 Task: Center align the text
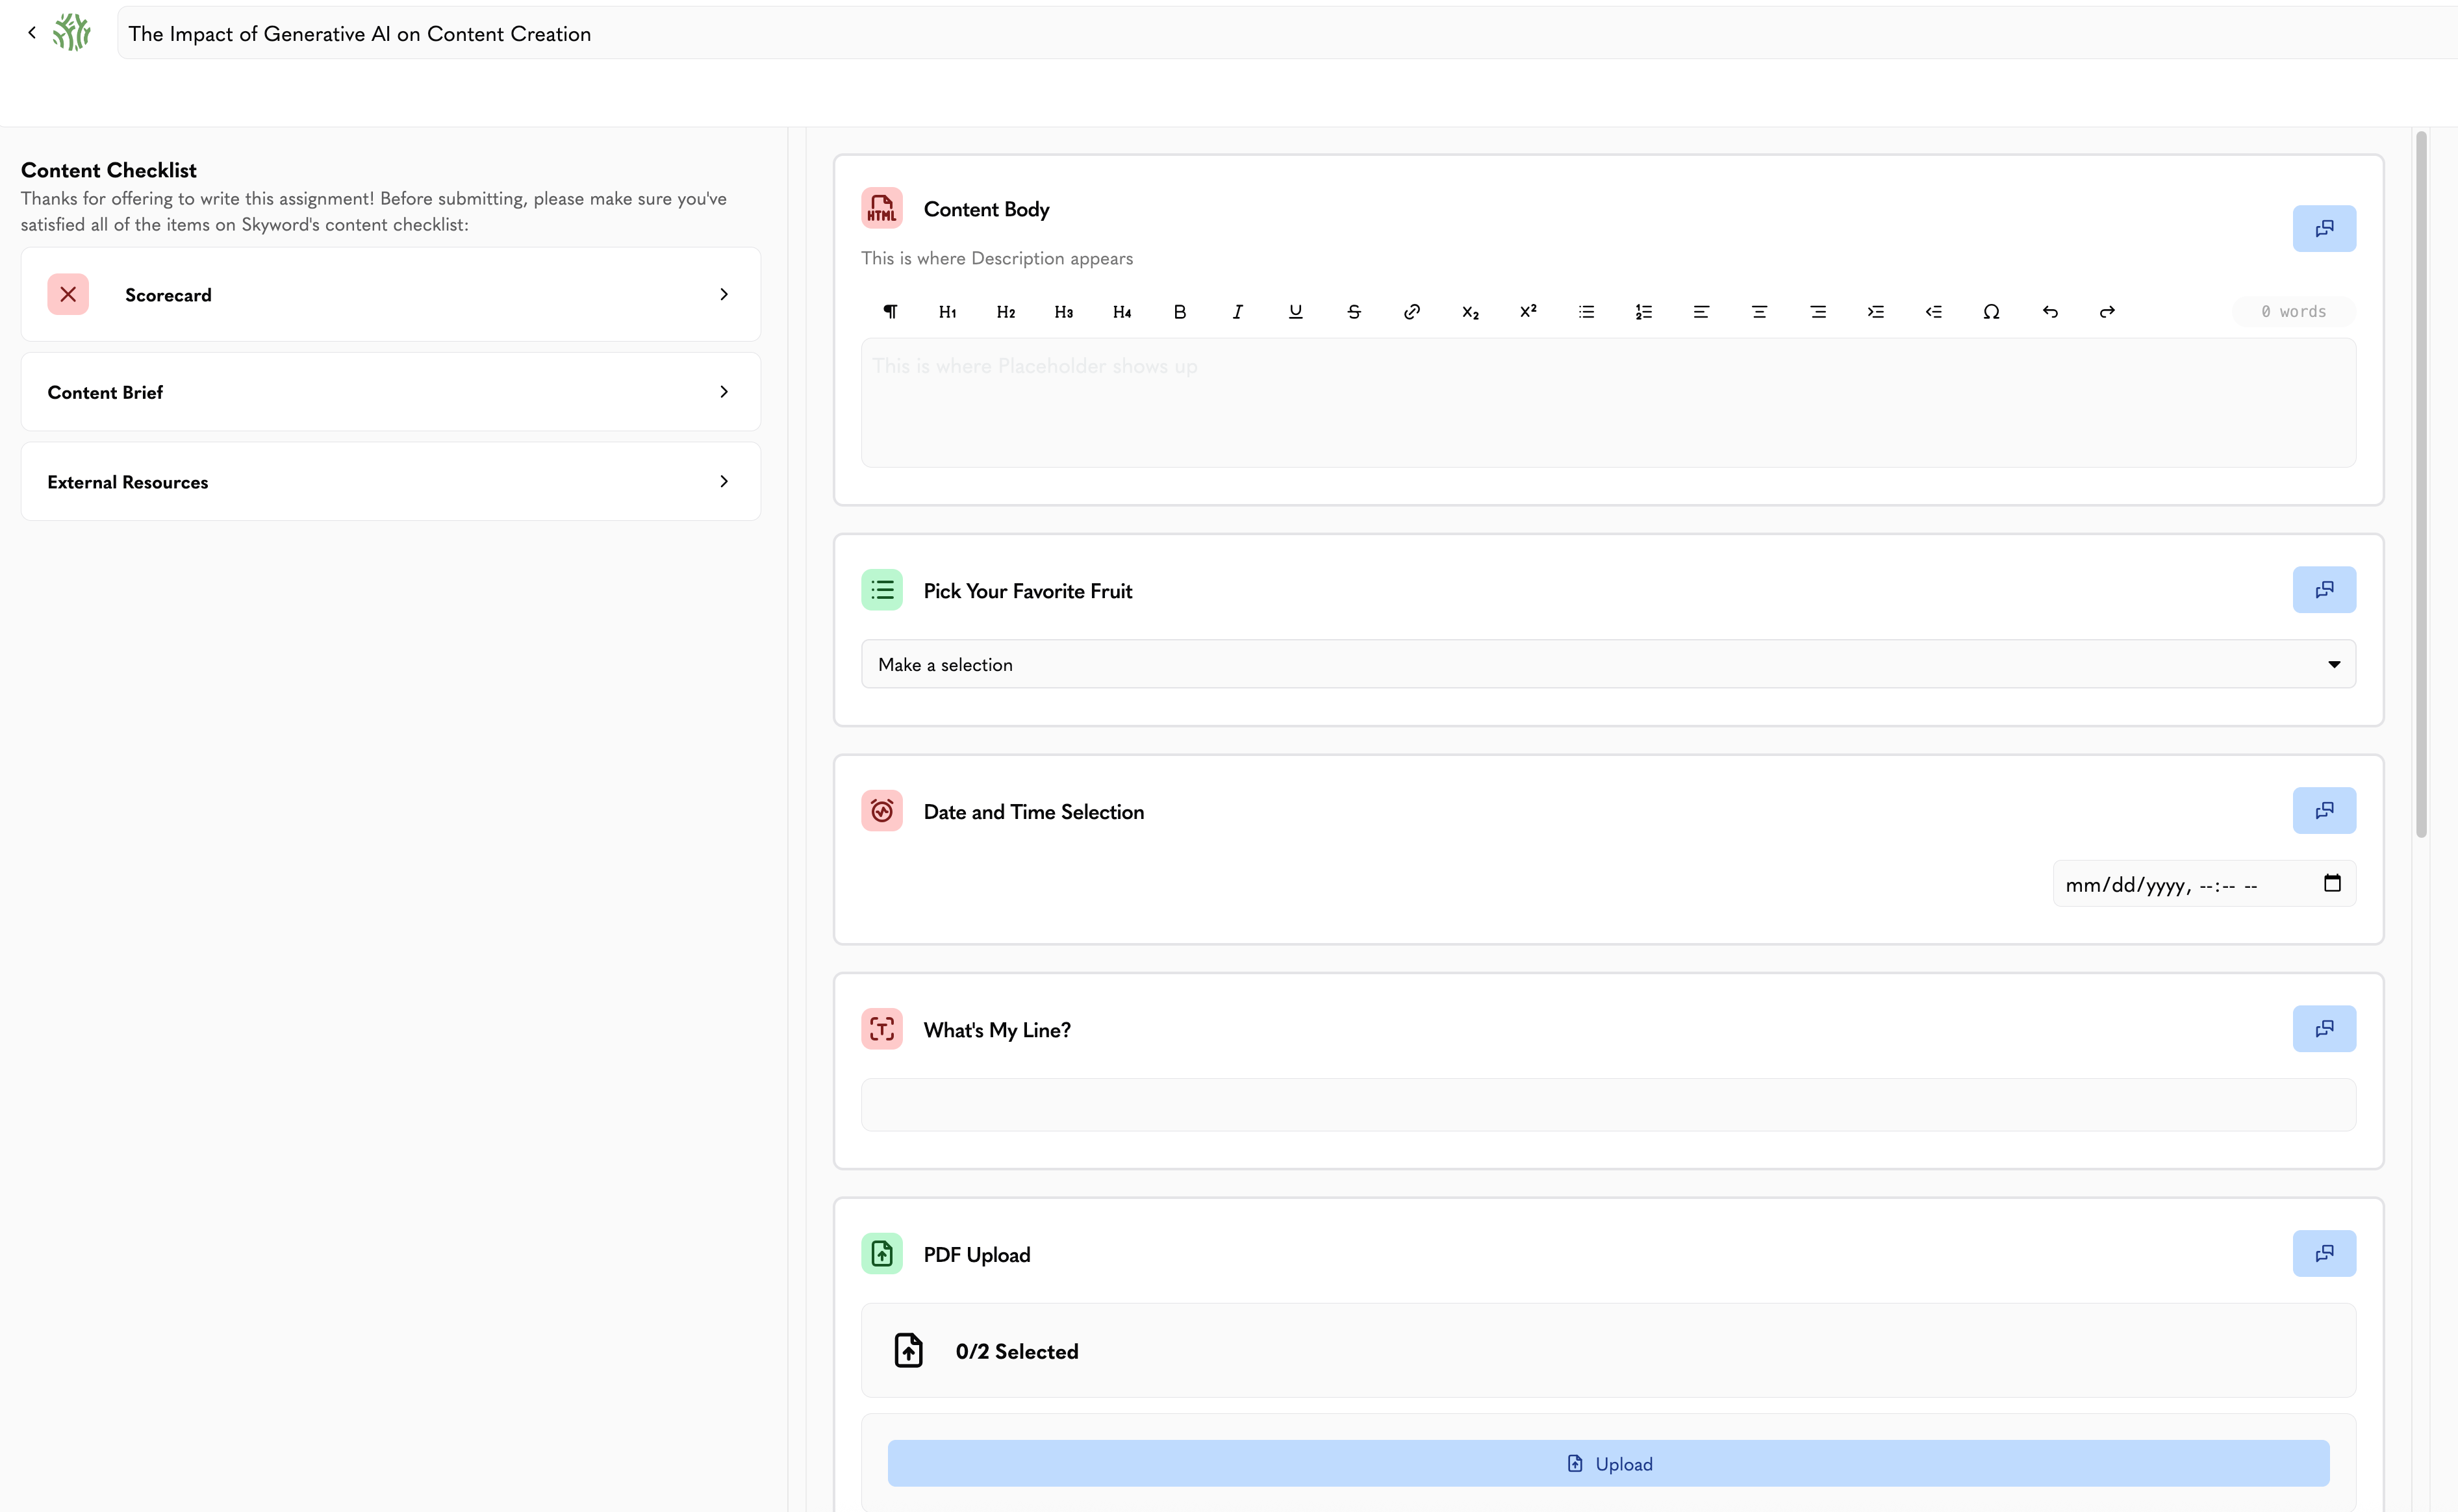pyautogui.click(x=1760, y=312)
